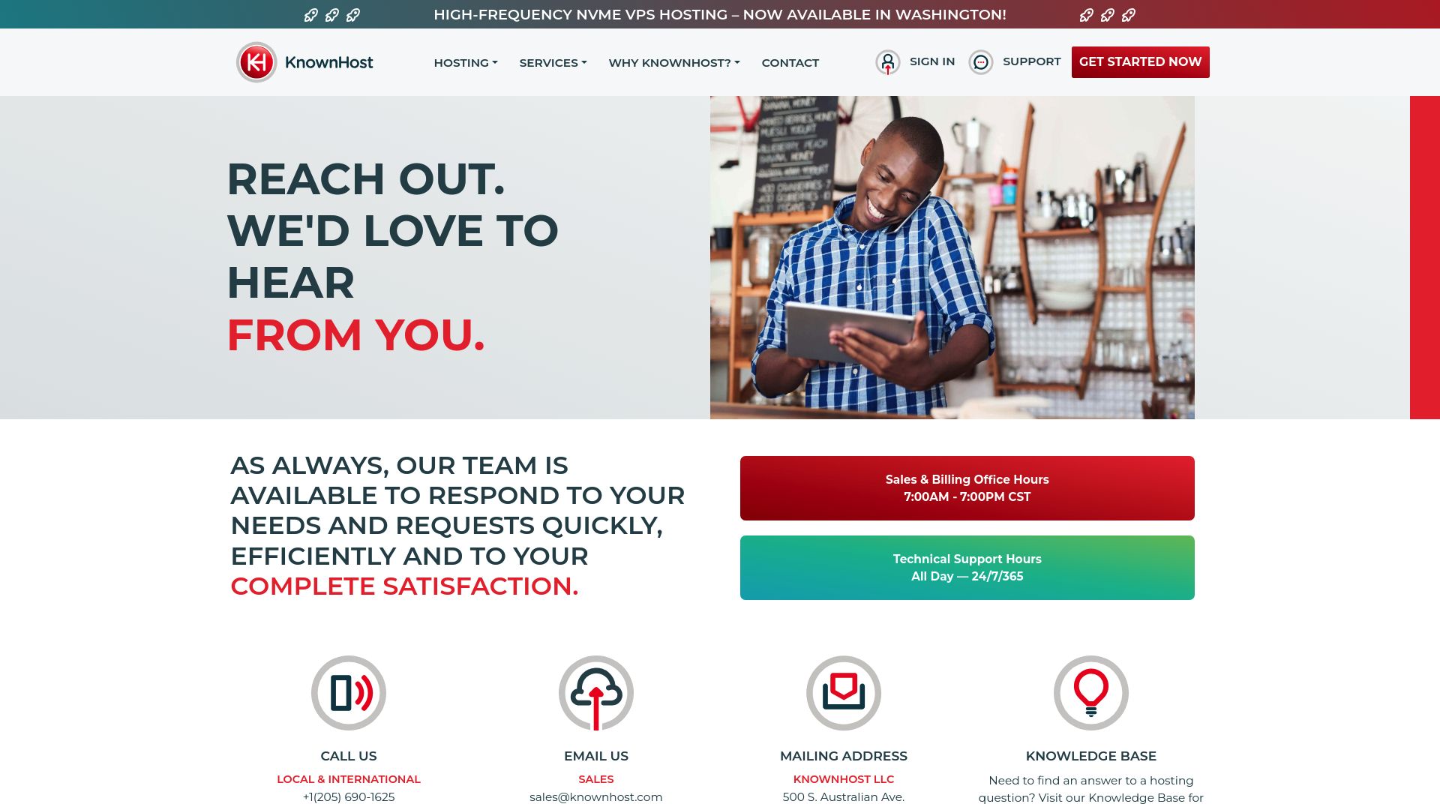This screenshot has height=810, width=1440.
Task: Open the CONTACT menu item
Action: tap(790, 62)
